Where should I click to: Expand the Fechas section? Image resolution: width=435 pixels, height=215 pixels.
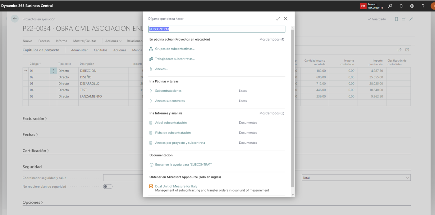pyautogui.click(x=30, y=135)
